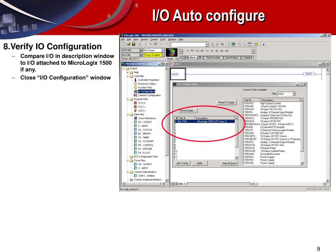Image resolution: width=336 pixels, height=252 pixels.
Task: Insert output latch coil instruction
Action: (x=212, y=51)
